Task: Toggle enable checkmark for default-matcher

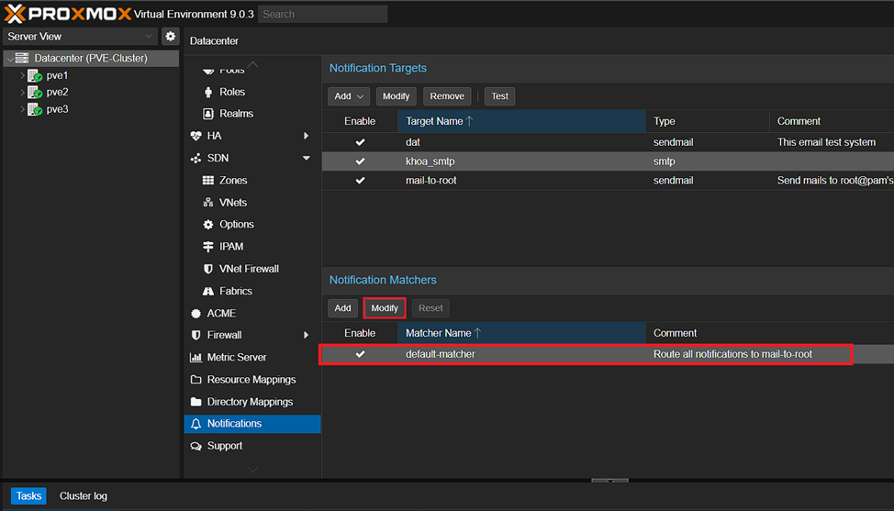Action: [360, 354]
